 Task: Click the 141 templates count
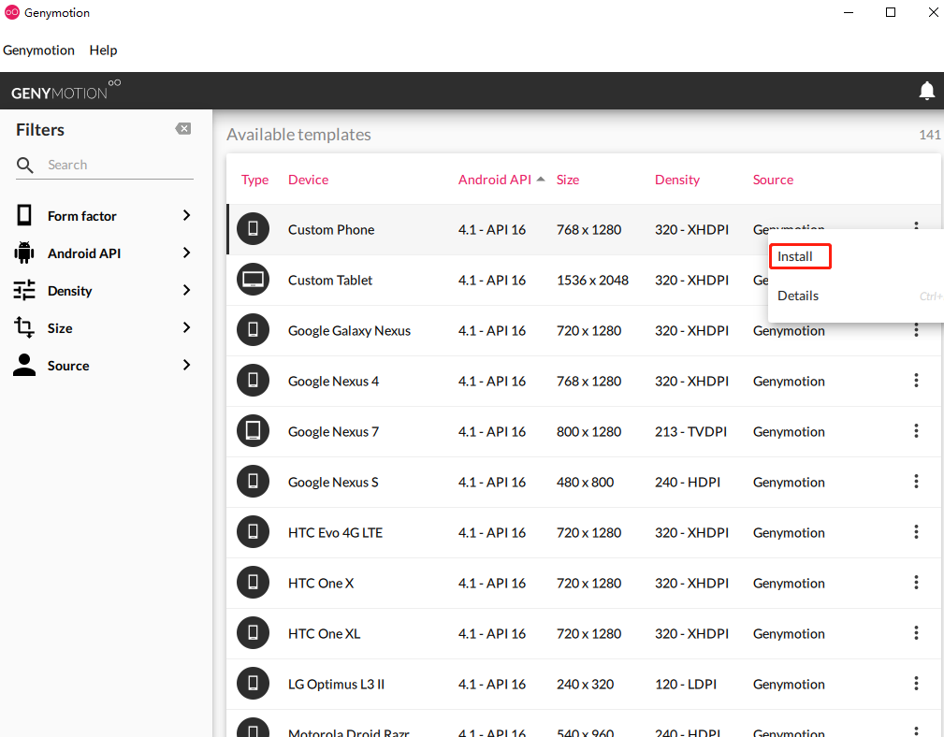930,135
